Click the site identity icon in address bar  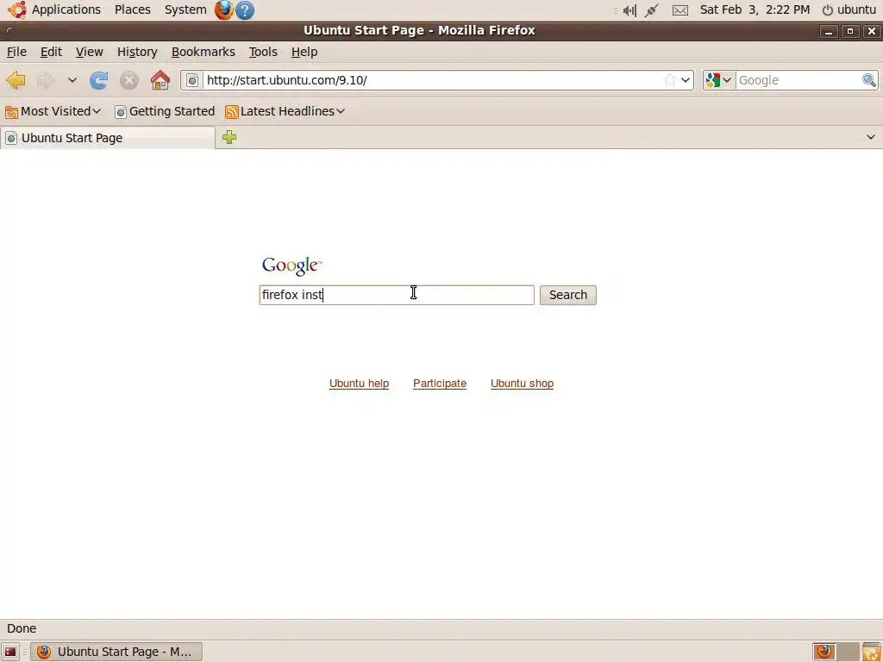[x=192, y=80]
